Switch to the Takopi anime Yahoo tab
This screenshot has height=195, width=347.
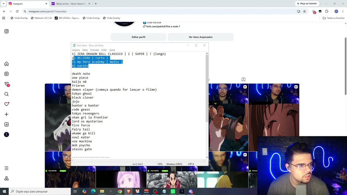(x=71, y=4)
